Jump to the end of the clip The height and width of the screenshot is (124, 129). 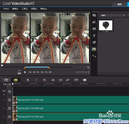pyautogui.click(x=42, y=72)
